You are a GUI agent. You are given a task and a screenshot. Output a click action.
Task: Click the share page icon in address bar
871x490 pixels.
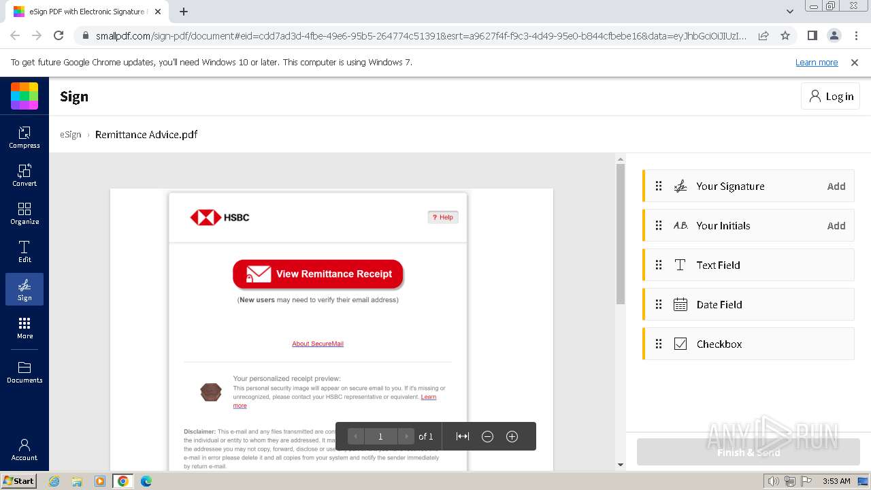click(x=763, y=35)
